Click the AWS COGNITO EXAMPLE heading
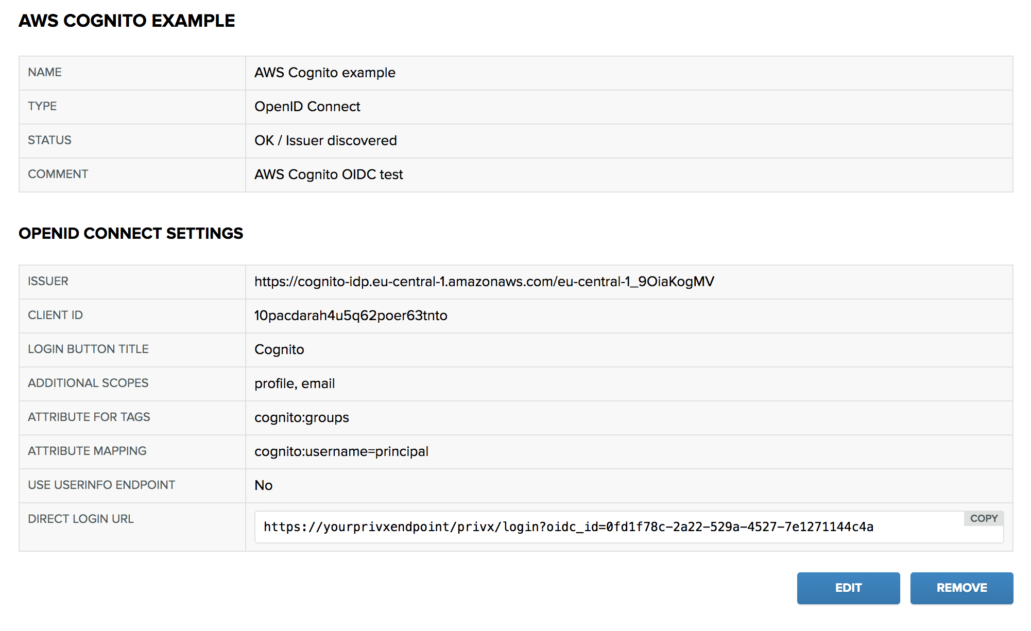 coord(127,21)
